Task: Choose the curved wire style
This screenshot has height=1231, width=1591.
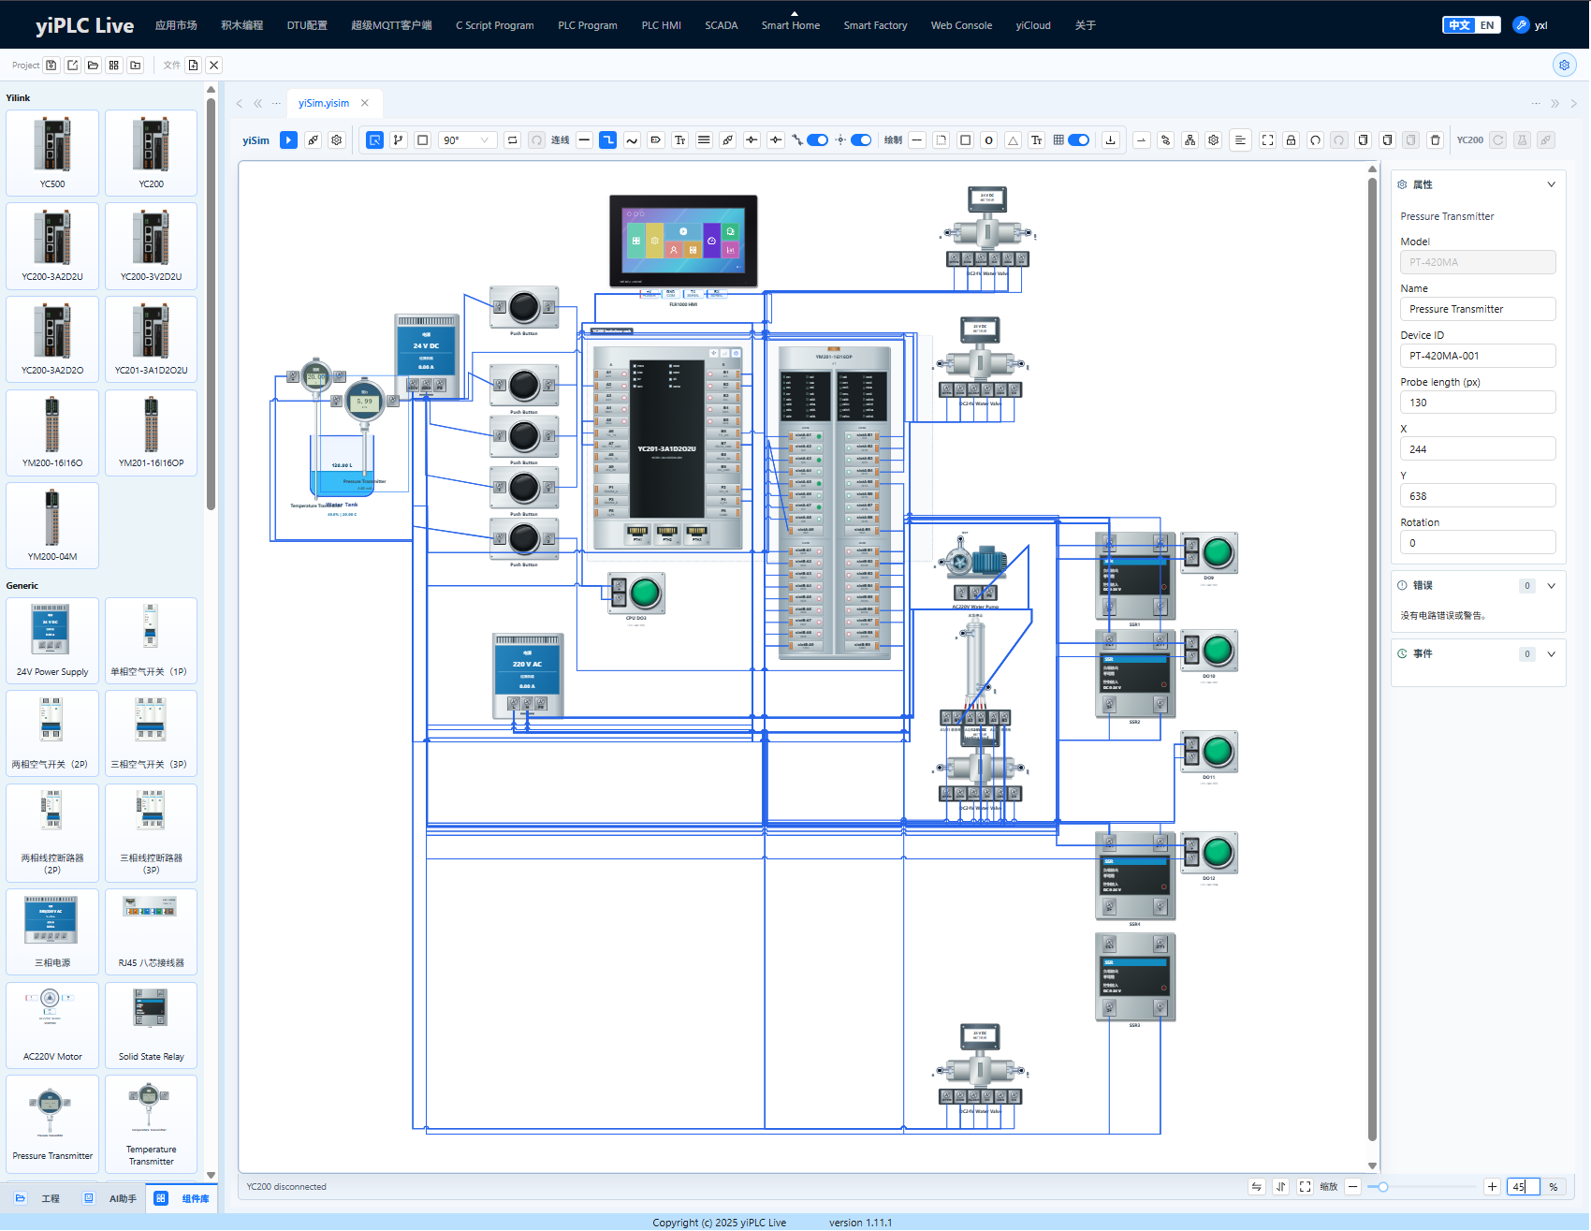Action: click(632, 140)
